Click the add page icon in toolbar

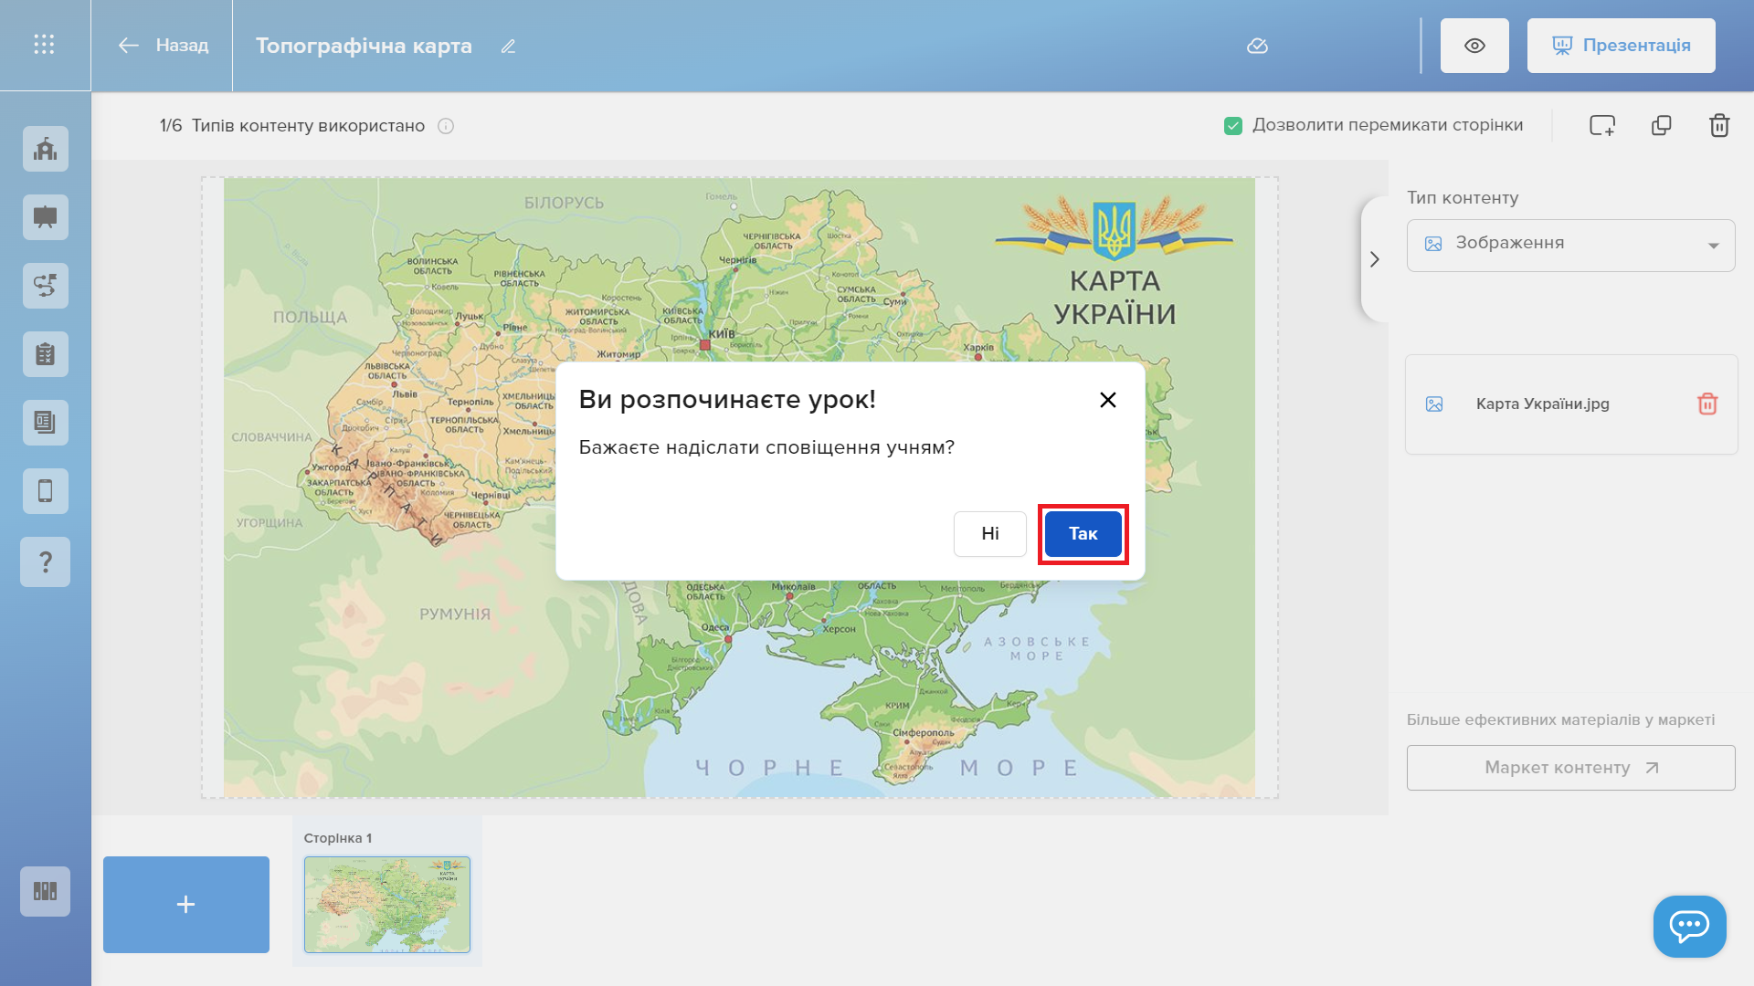(1602, 126)
